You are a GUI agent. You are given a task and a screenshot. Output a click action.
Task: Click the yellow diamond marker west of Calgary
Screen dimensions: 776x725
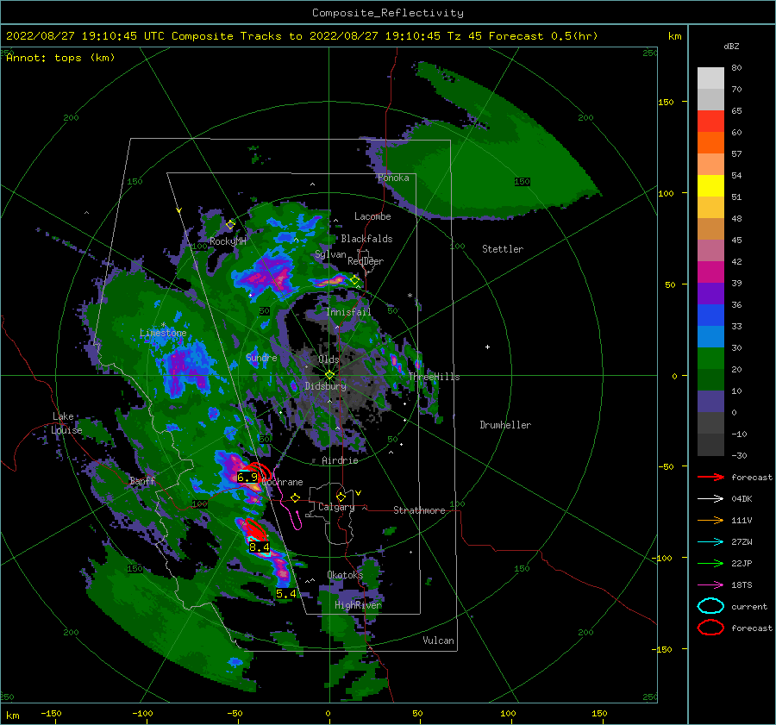296,497
